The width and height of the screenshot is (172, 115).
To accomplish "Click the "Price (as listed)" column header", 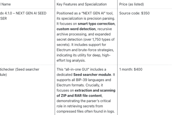I will tap(132, 4).
